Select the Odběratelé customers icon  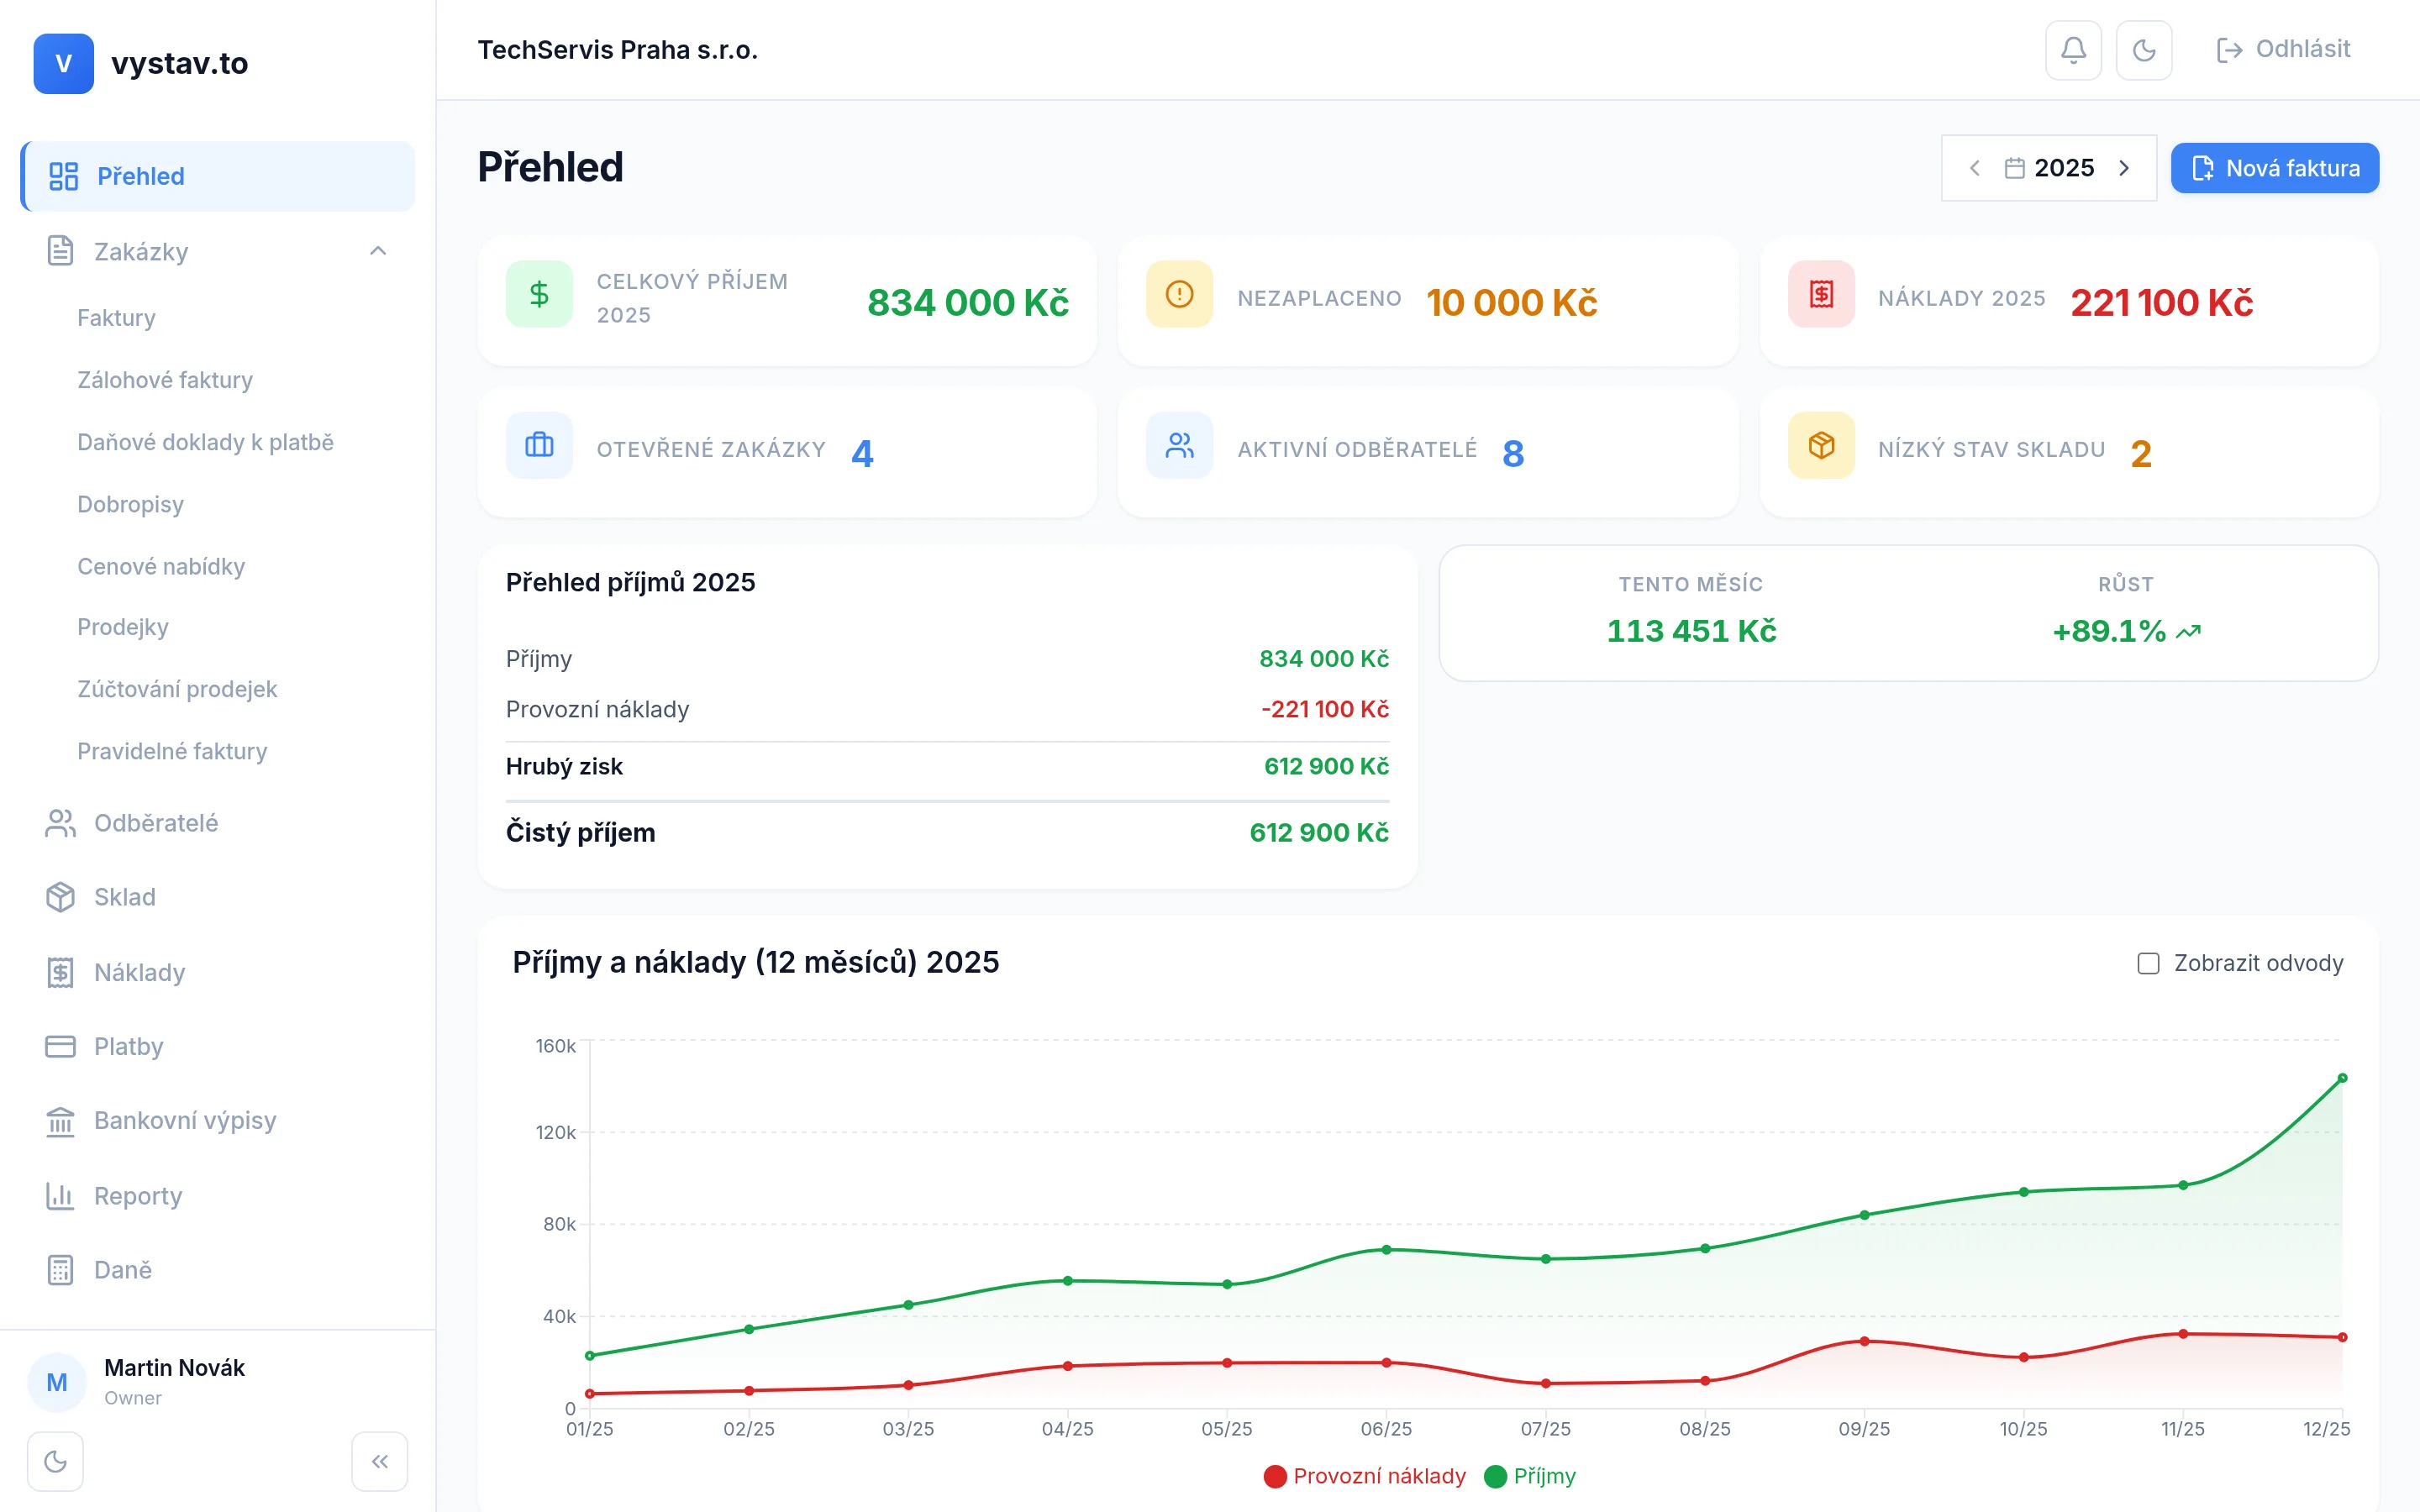[60, 823]
